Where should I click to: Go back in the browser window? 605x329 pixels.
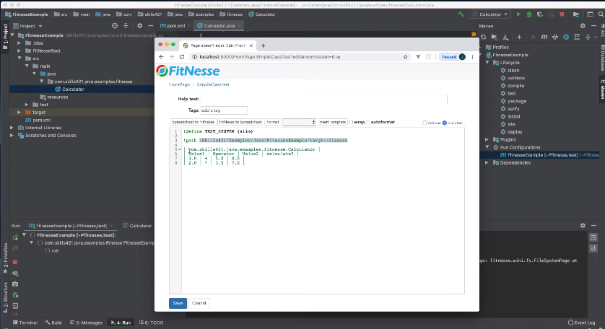[x=161, y=57]
